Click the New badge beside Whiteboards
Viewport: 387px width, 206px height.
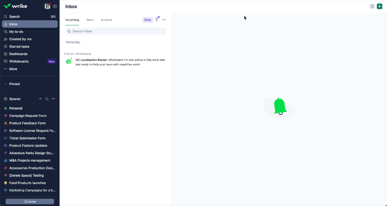coord(52,61)
